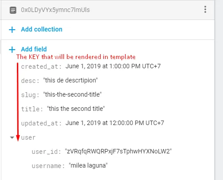This screenshot has height=180, width=223.
Task: Click the "this the second title" value
Action: 76,109
